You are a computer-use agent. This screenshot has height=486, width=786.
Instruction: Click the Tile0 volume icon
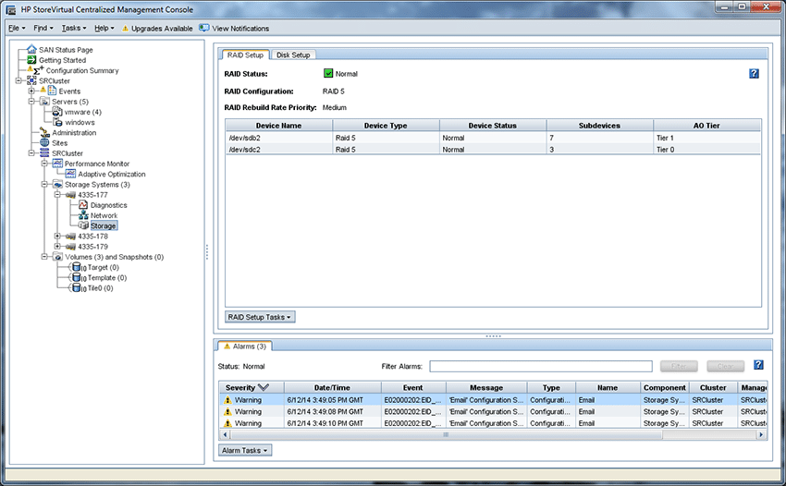pos(79,288)
